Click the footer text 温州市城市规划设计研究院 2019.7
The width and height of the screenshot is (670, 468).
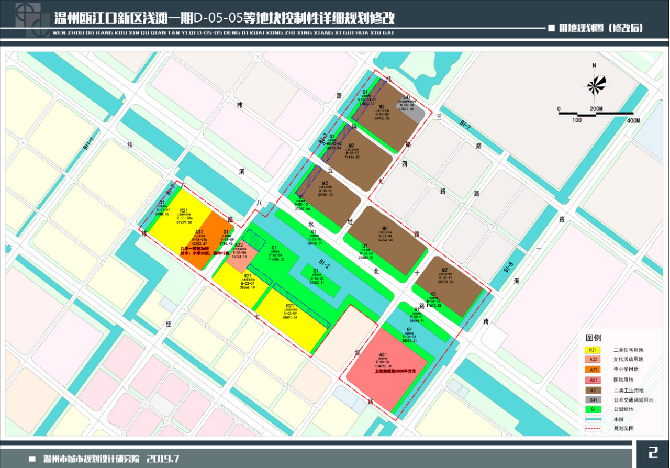point(111,459)
